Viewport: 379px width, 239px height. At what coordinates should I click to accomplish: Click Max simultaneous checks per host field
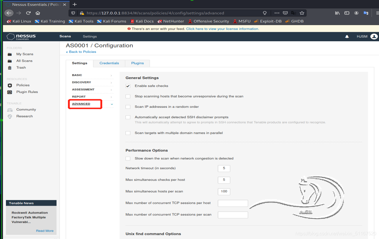(224, 180)
